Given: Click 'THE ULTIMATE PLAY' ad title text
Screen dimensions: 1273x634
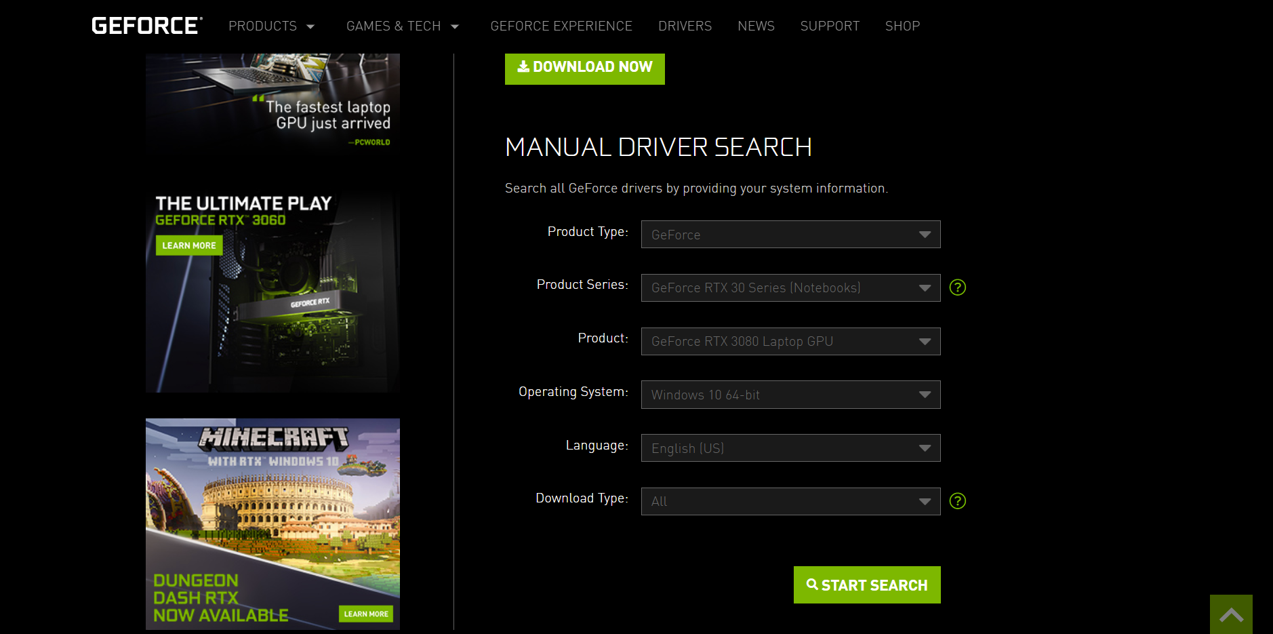Looking at the screenshot, I should click(243, 203).
